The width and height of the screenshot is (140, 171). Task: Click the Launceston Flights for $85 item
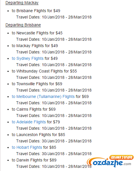click(x=38, y=135)
